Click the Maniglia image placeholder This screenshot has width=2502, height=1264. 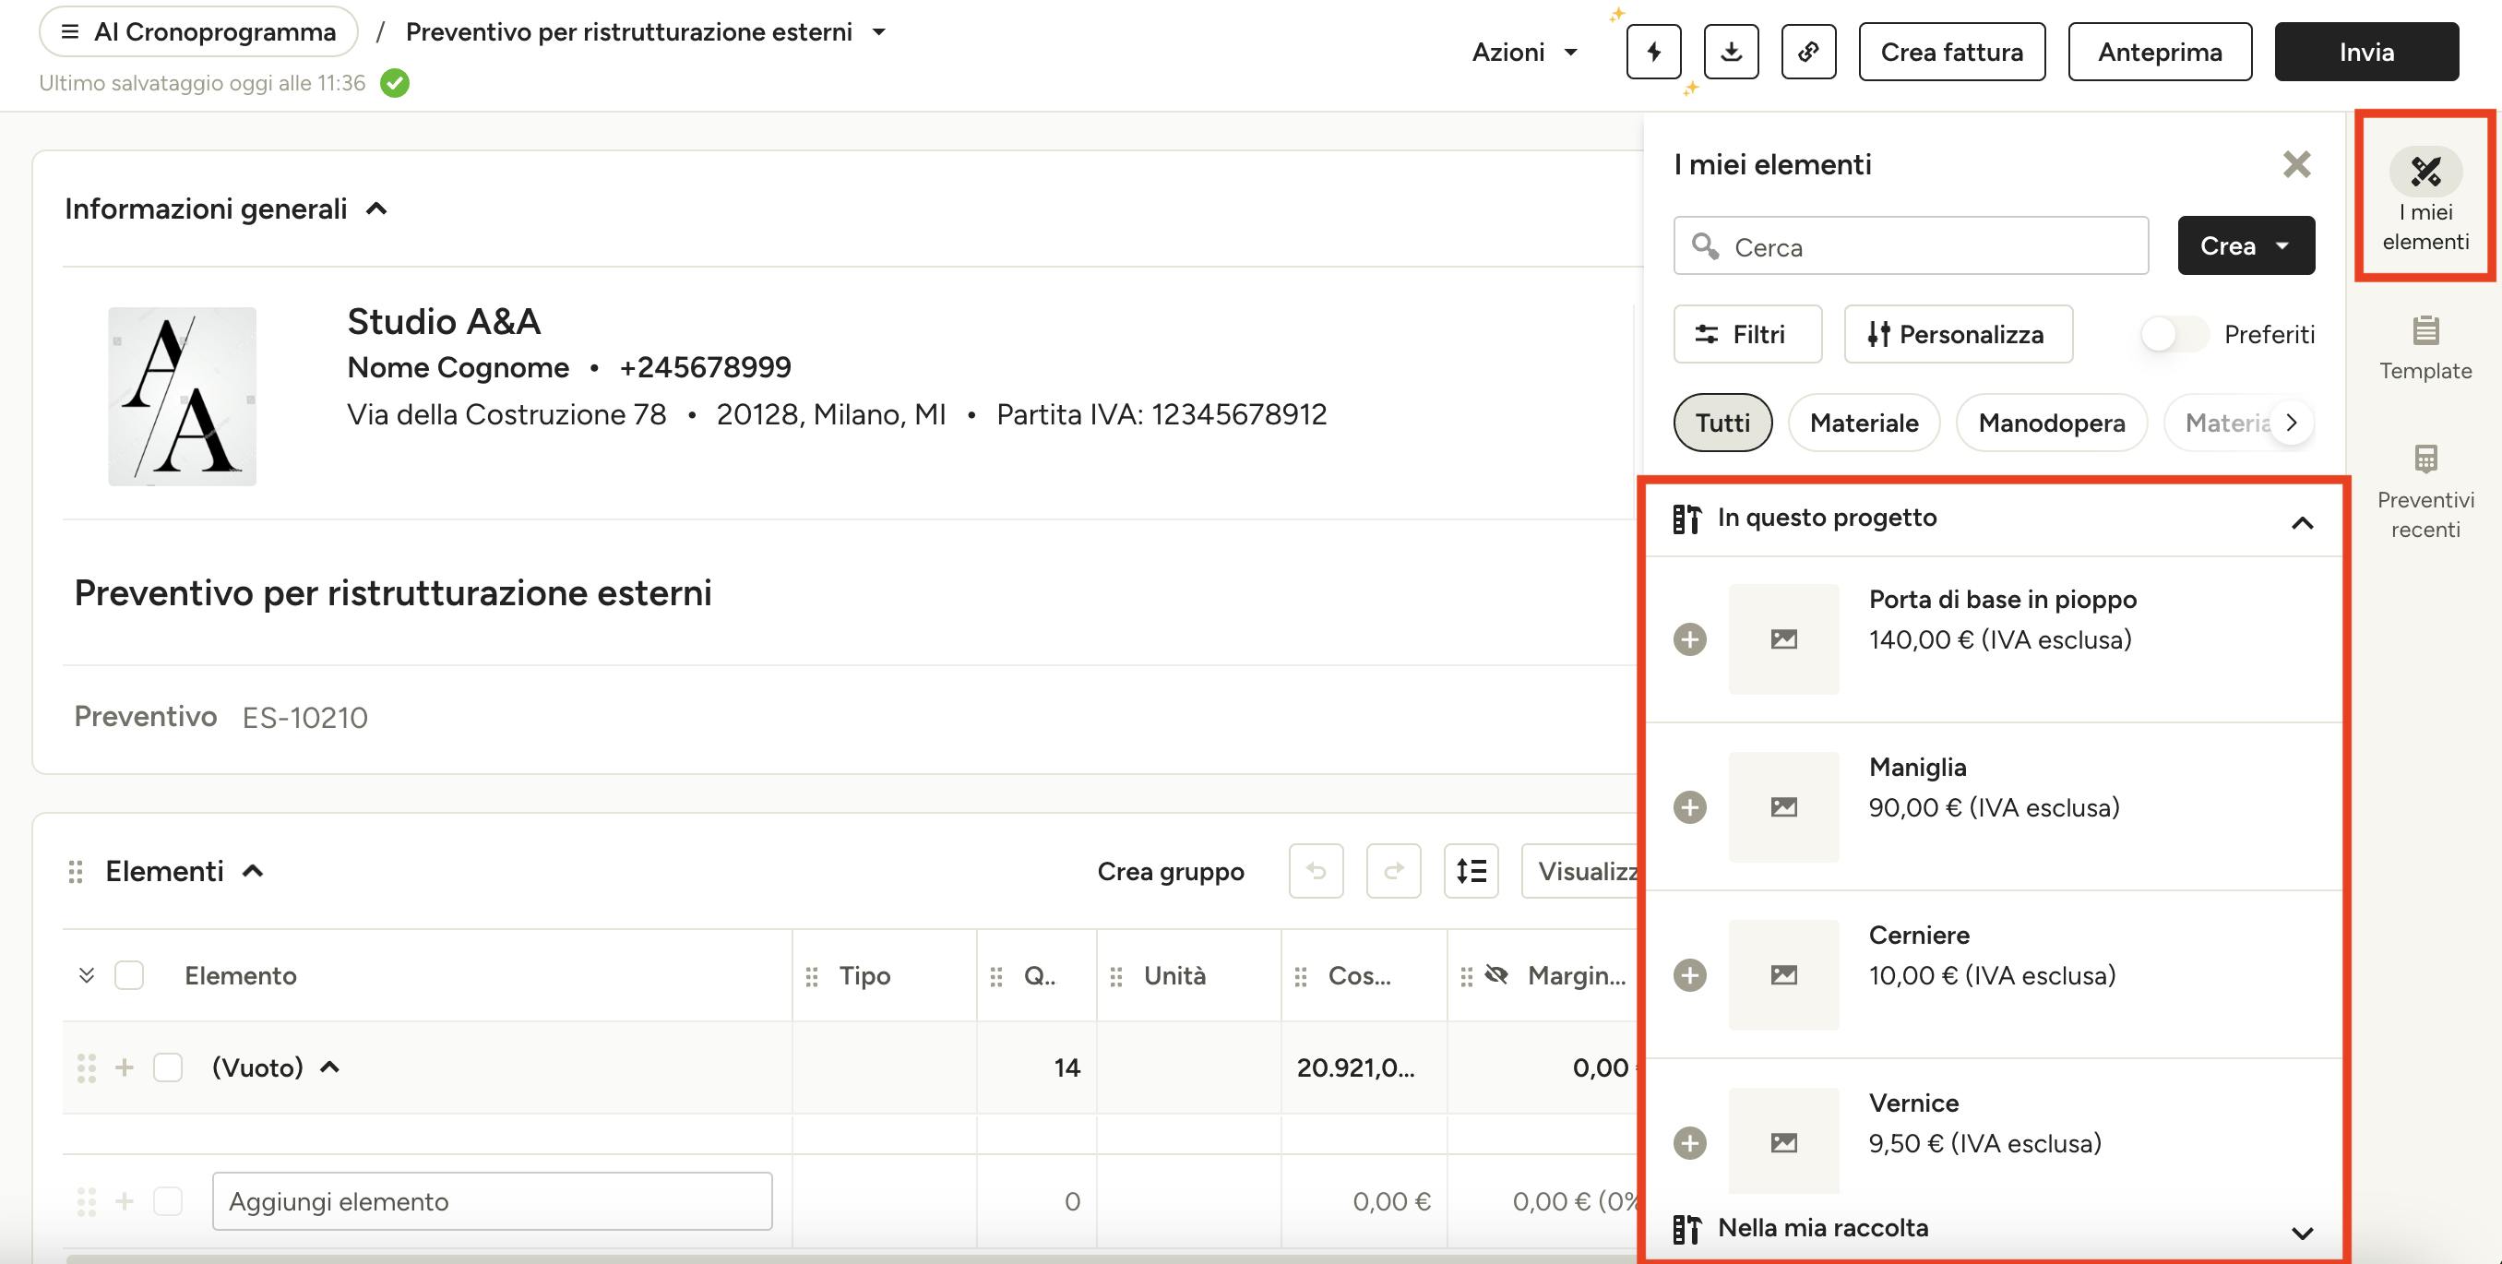click(x=1784, y=807)
